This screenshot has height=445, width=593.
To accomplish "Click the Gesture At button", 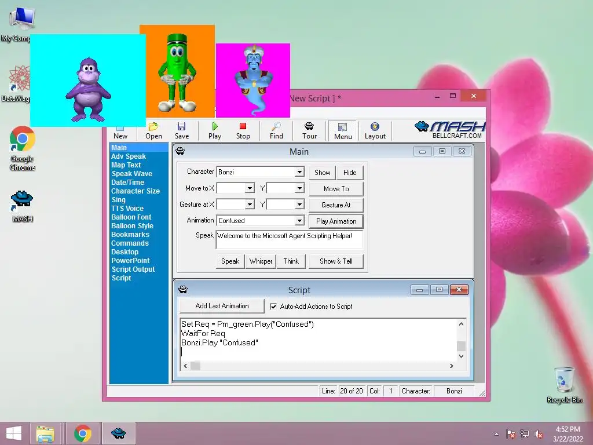I will (x=336, y=205).
